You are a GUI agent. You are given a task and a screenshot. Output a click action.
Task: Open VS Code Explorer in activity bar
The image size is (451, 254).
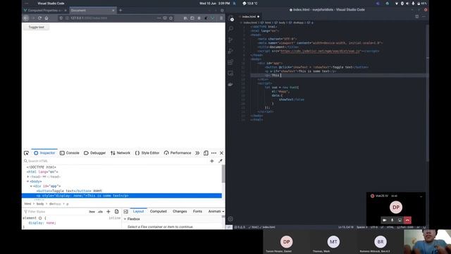231,19
